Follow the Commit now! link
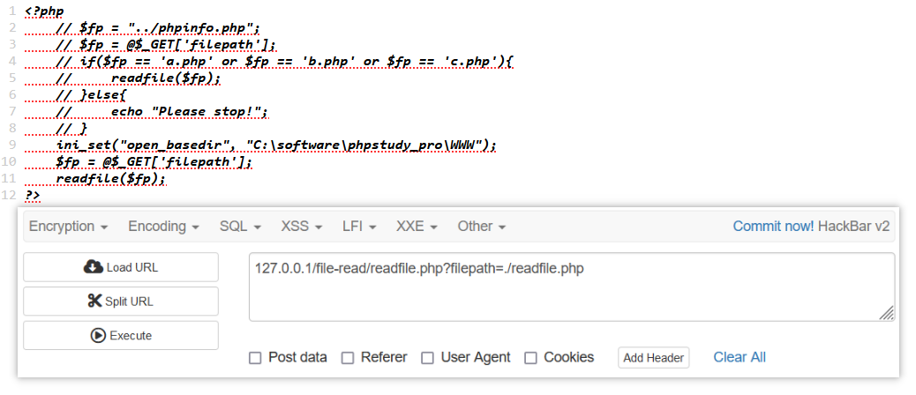 pos(773,227)
